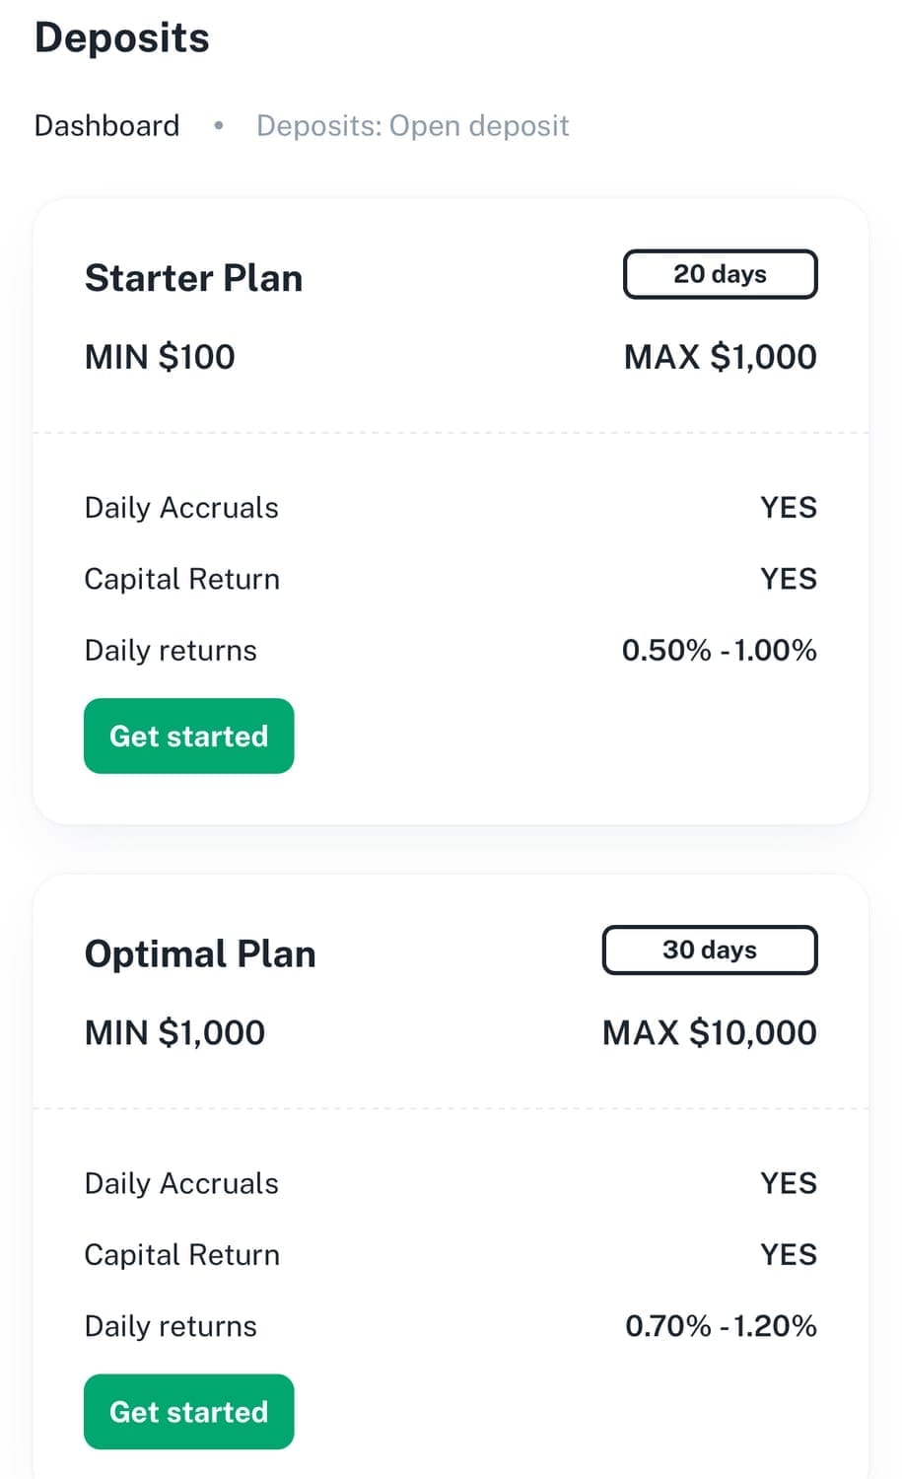The width and height of the screenshot is (902, 1479).
Task: Click the 0.70% - 1.20% daily returns value
Action: 721,1326
